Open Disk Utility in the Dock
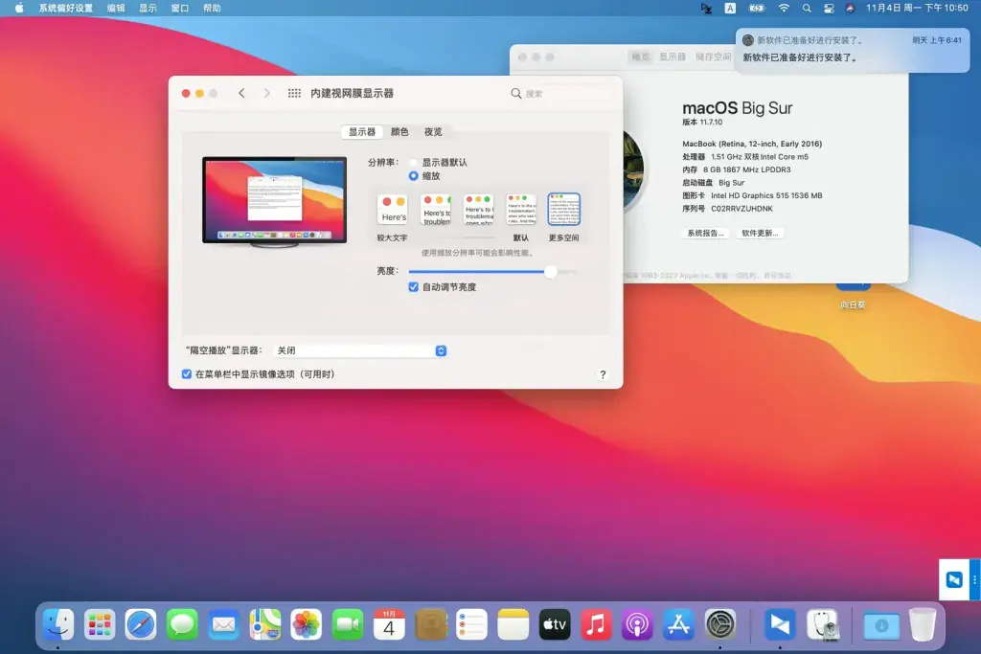981x654 pixels. [822, 624]
